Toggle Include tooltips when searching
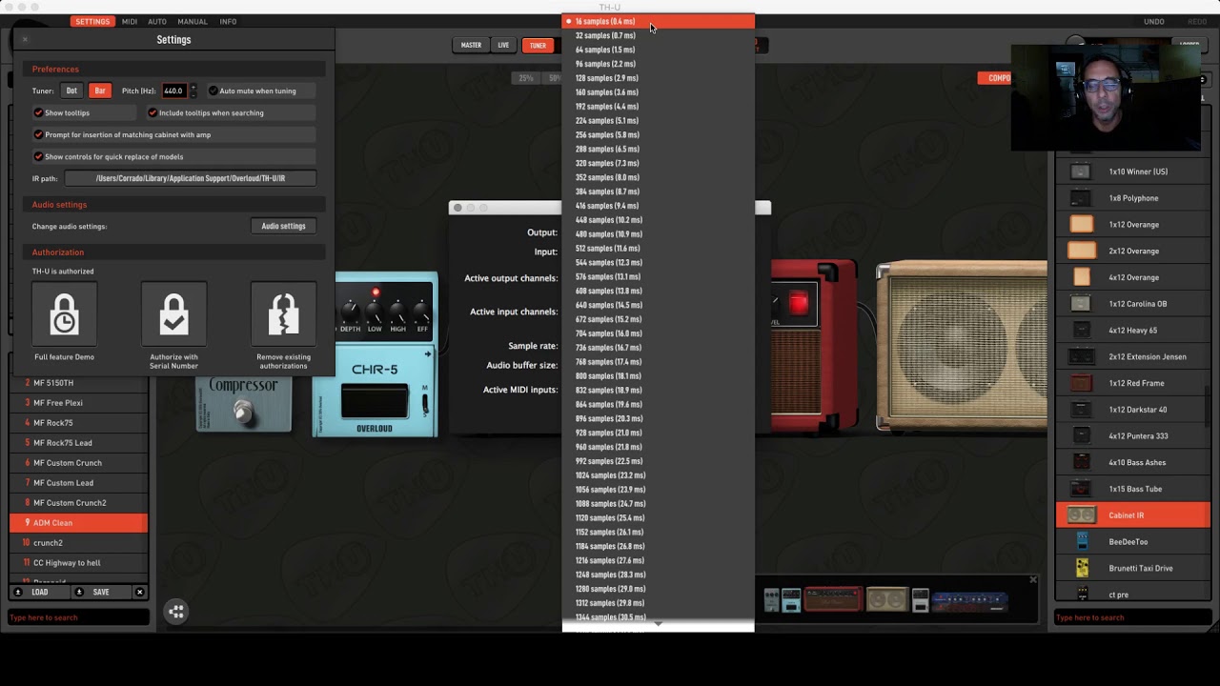Screen dimensions: 1220x686 152,112
